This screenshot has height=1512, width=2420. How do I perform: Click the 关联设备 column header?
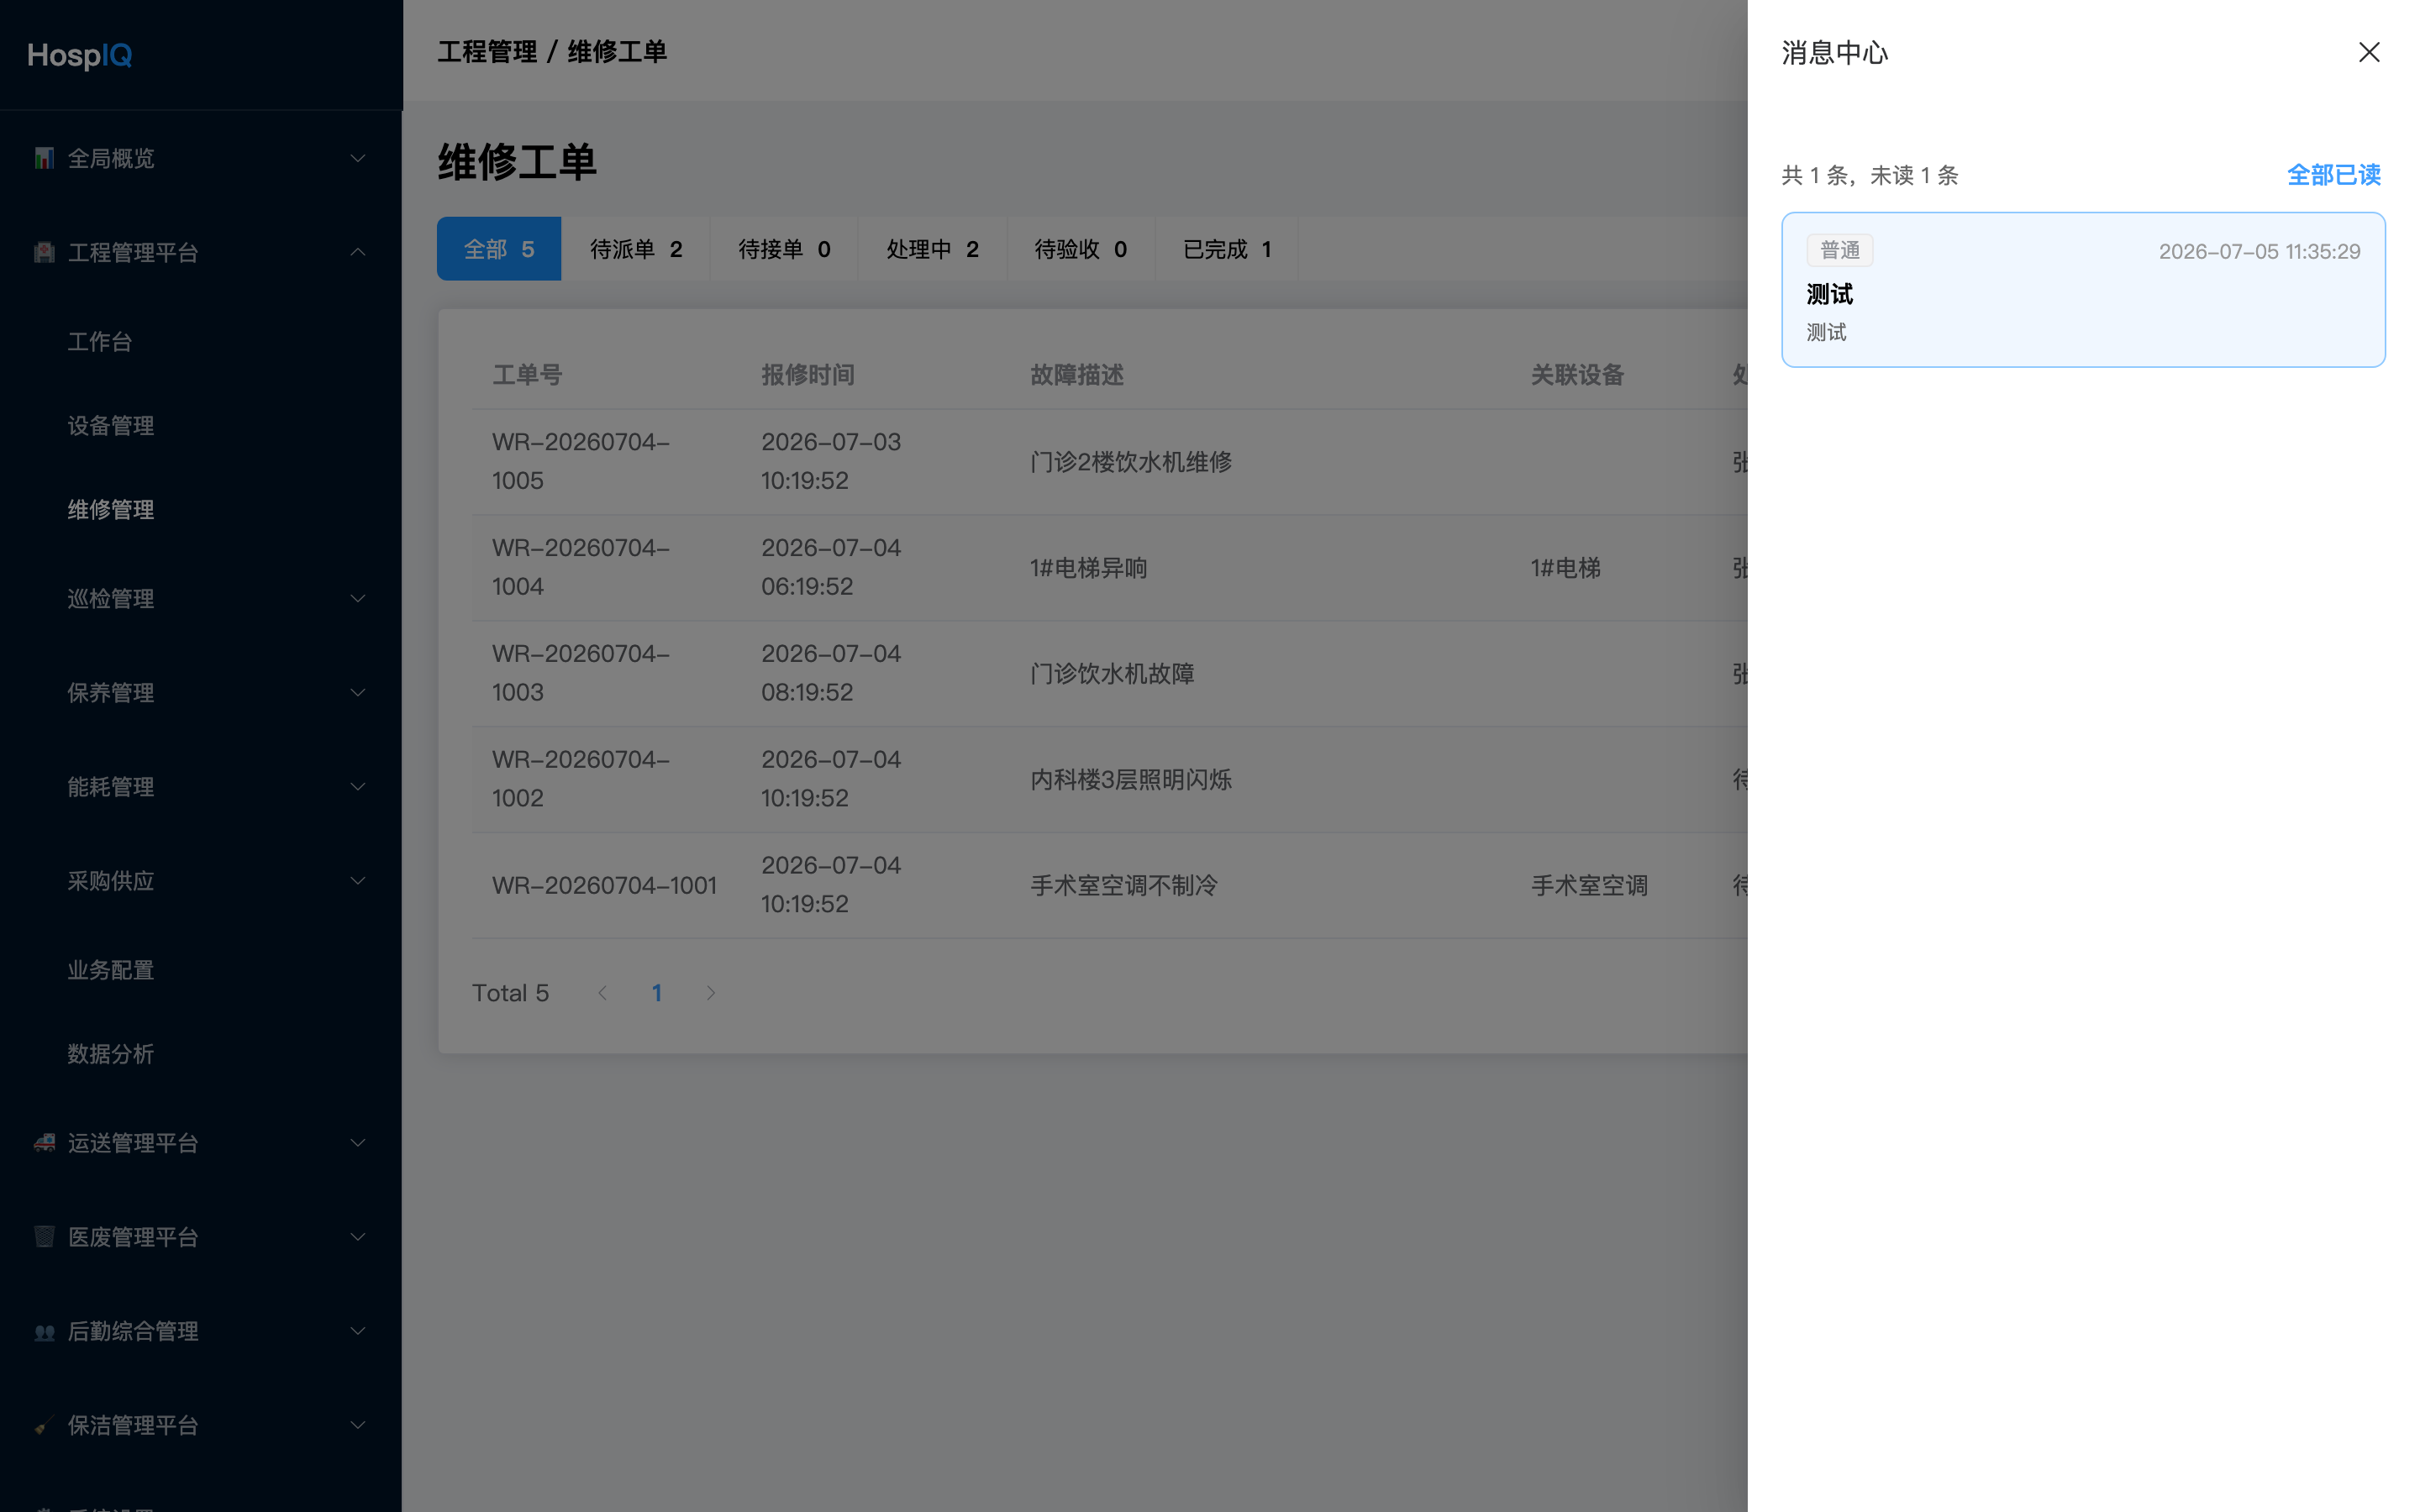pyautogui.click(x=1578, y=375)
